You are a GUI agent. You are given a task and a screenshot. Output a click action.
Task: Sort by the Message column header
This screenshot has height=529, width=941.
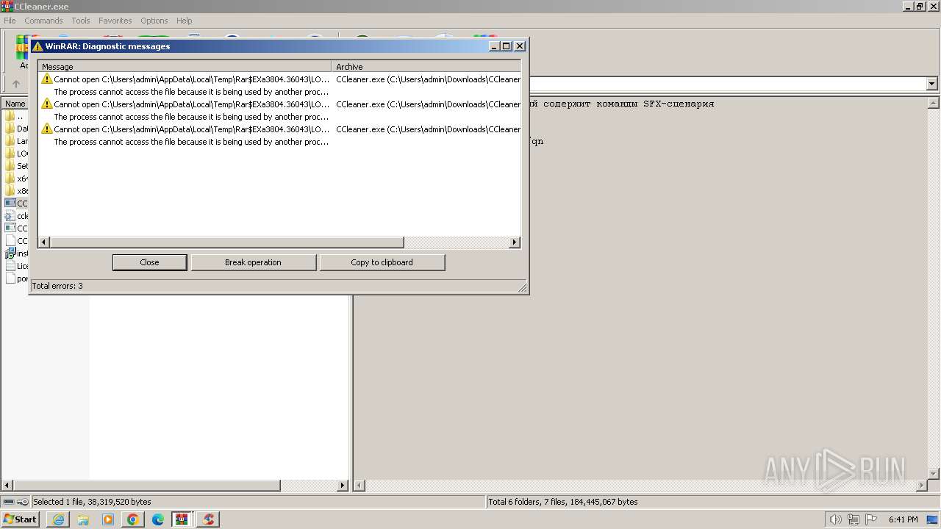[185, 66]
